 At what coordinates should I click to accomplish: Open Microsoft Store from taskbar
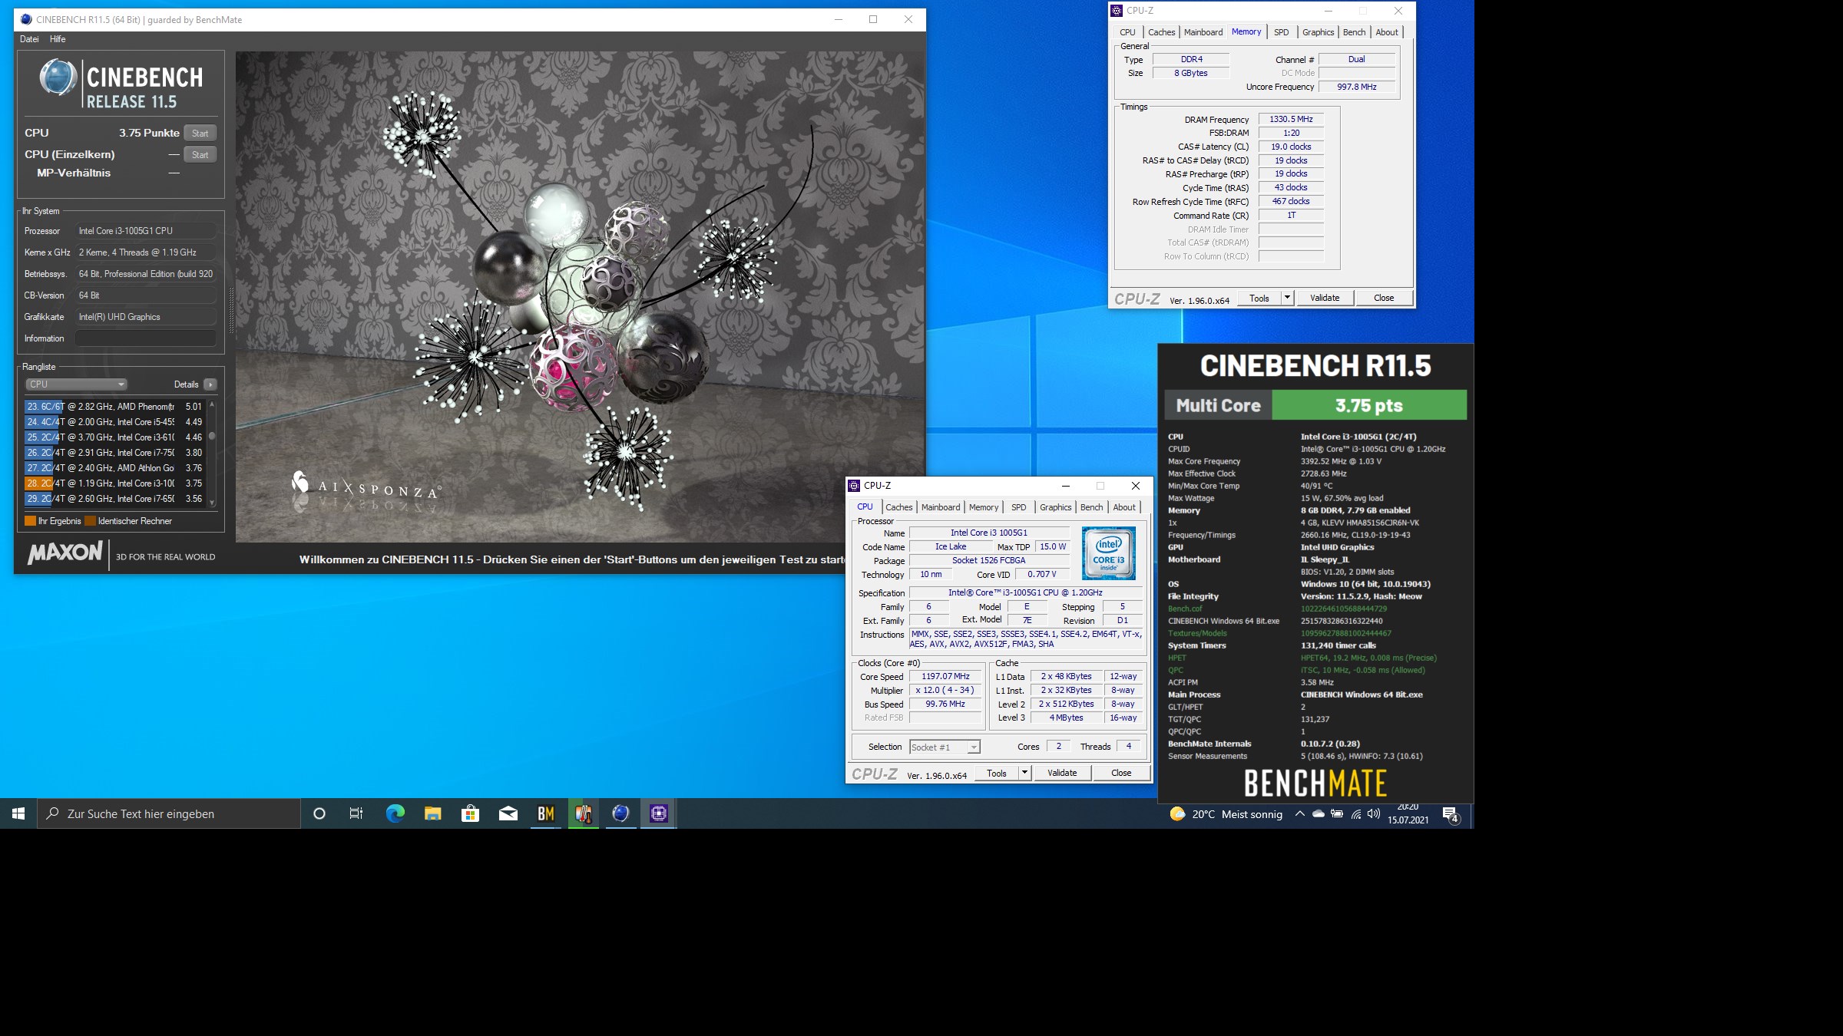point(470,813)
